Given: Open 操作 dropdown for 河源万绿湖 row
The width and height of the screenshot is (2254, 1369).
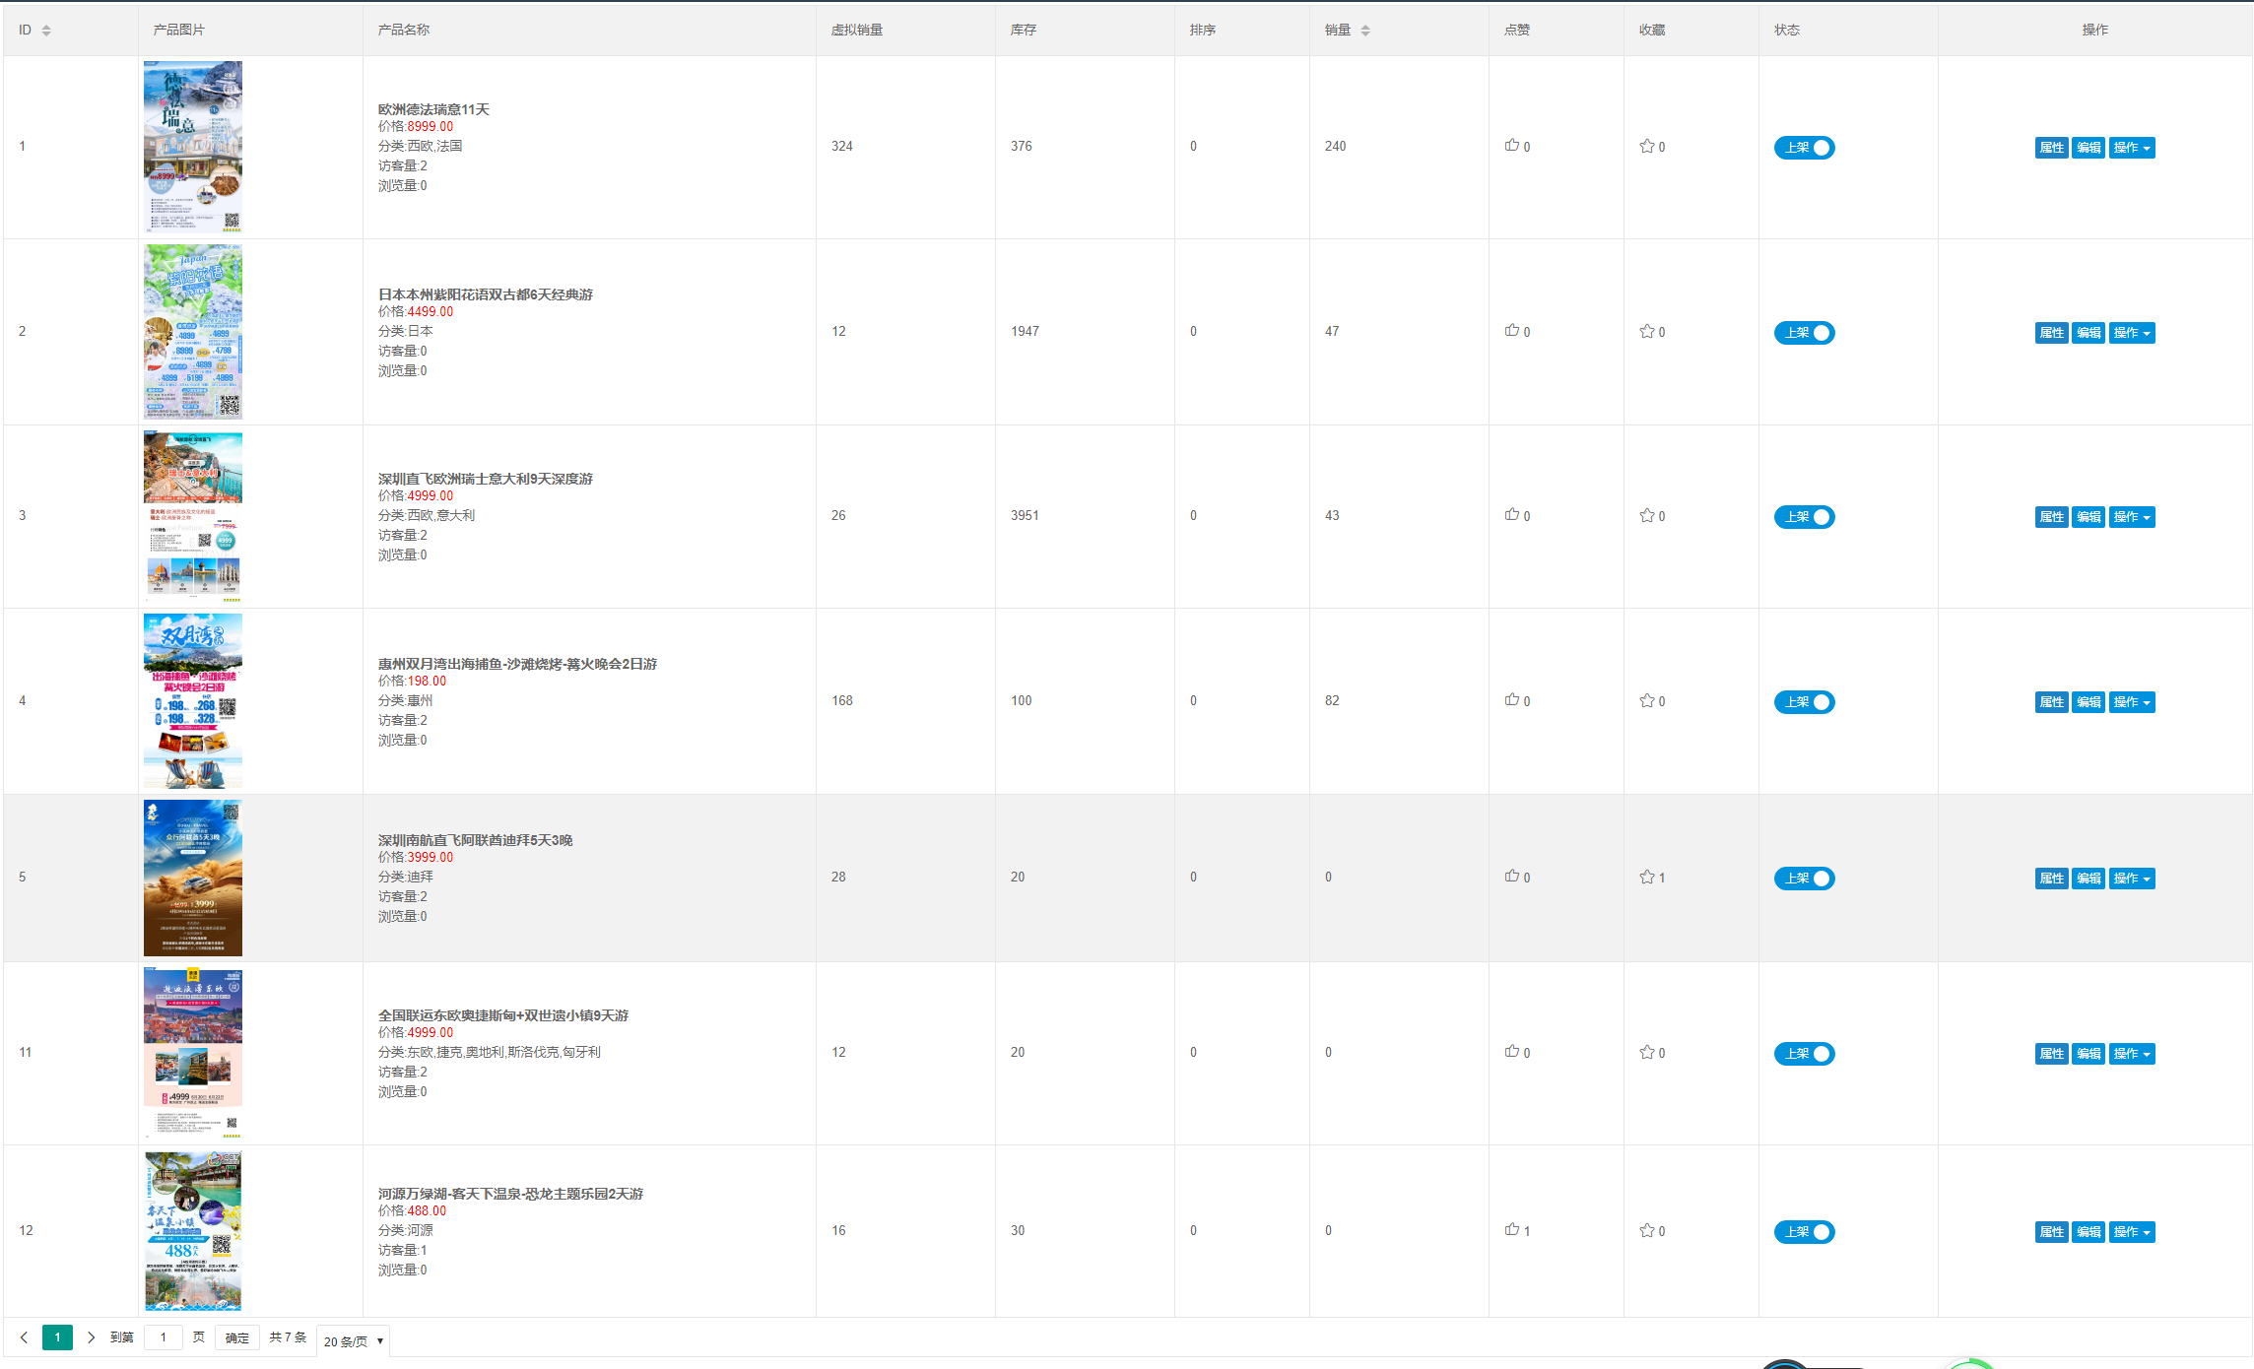Looking at the screenshot, I should click(2132, 1232).
